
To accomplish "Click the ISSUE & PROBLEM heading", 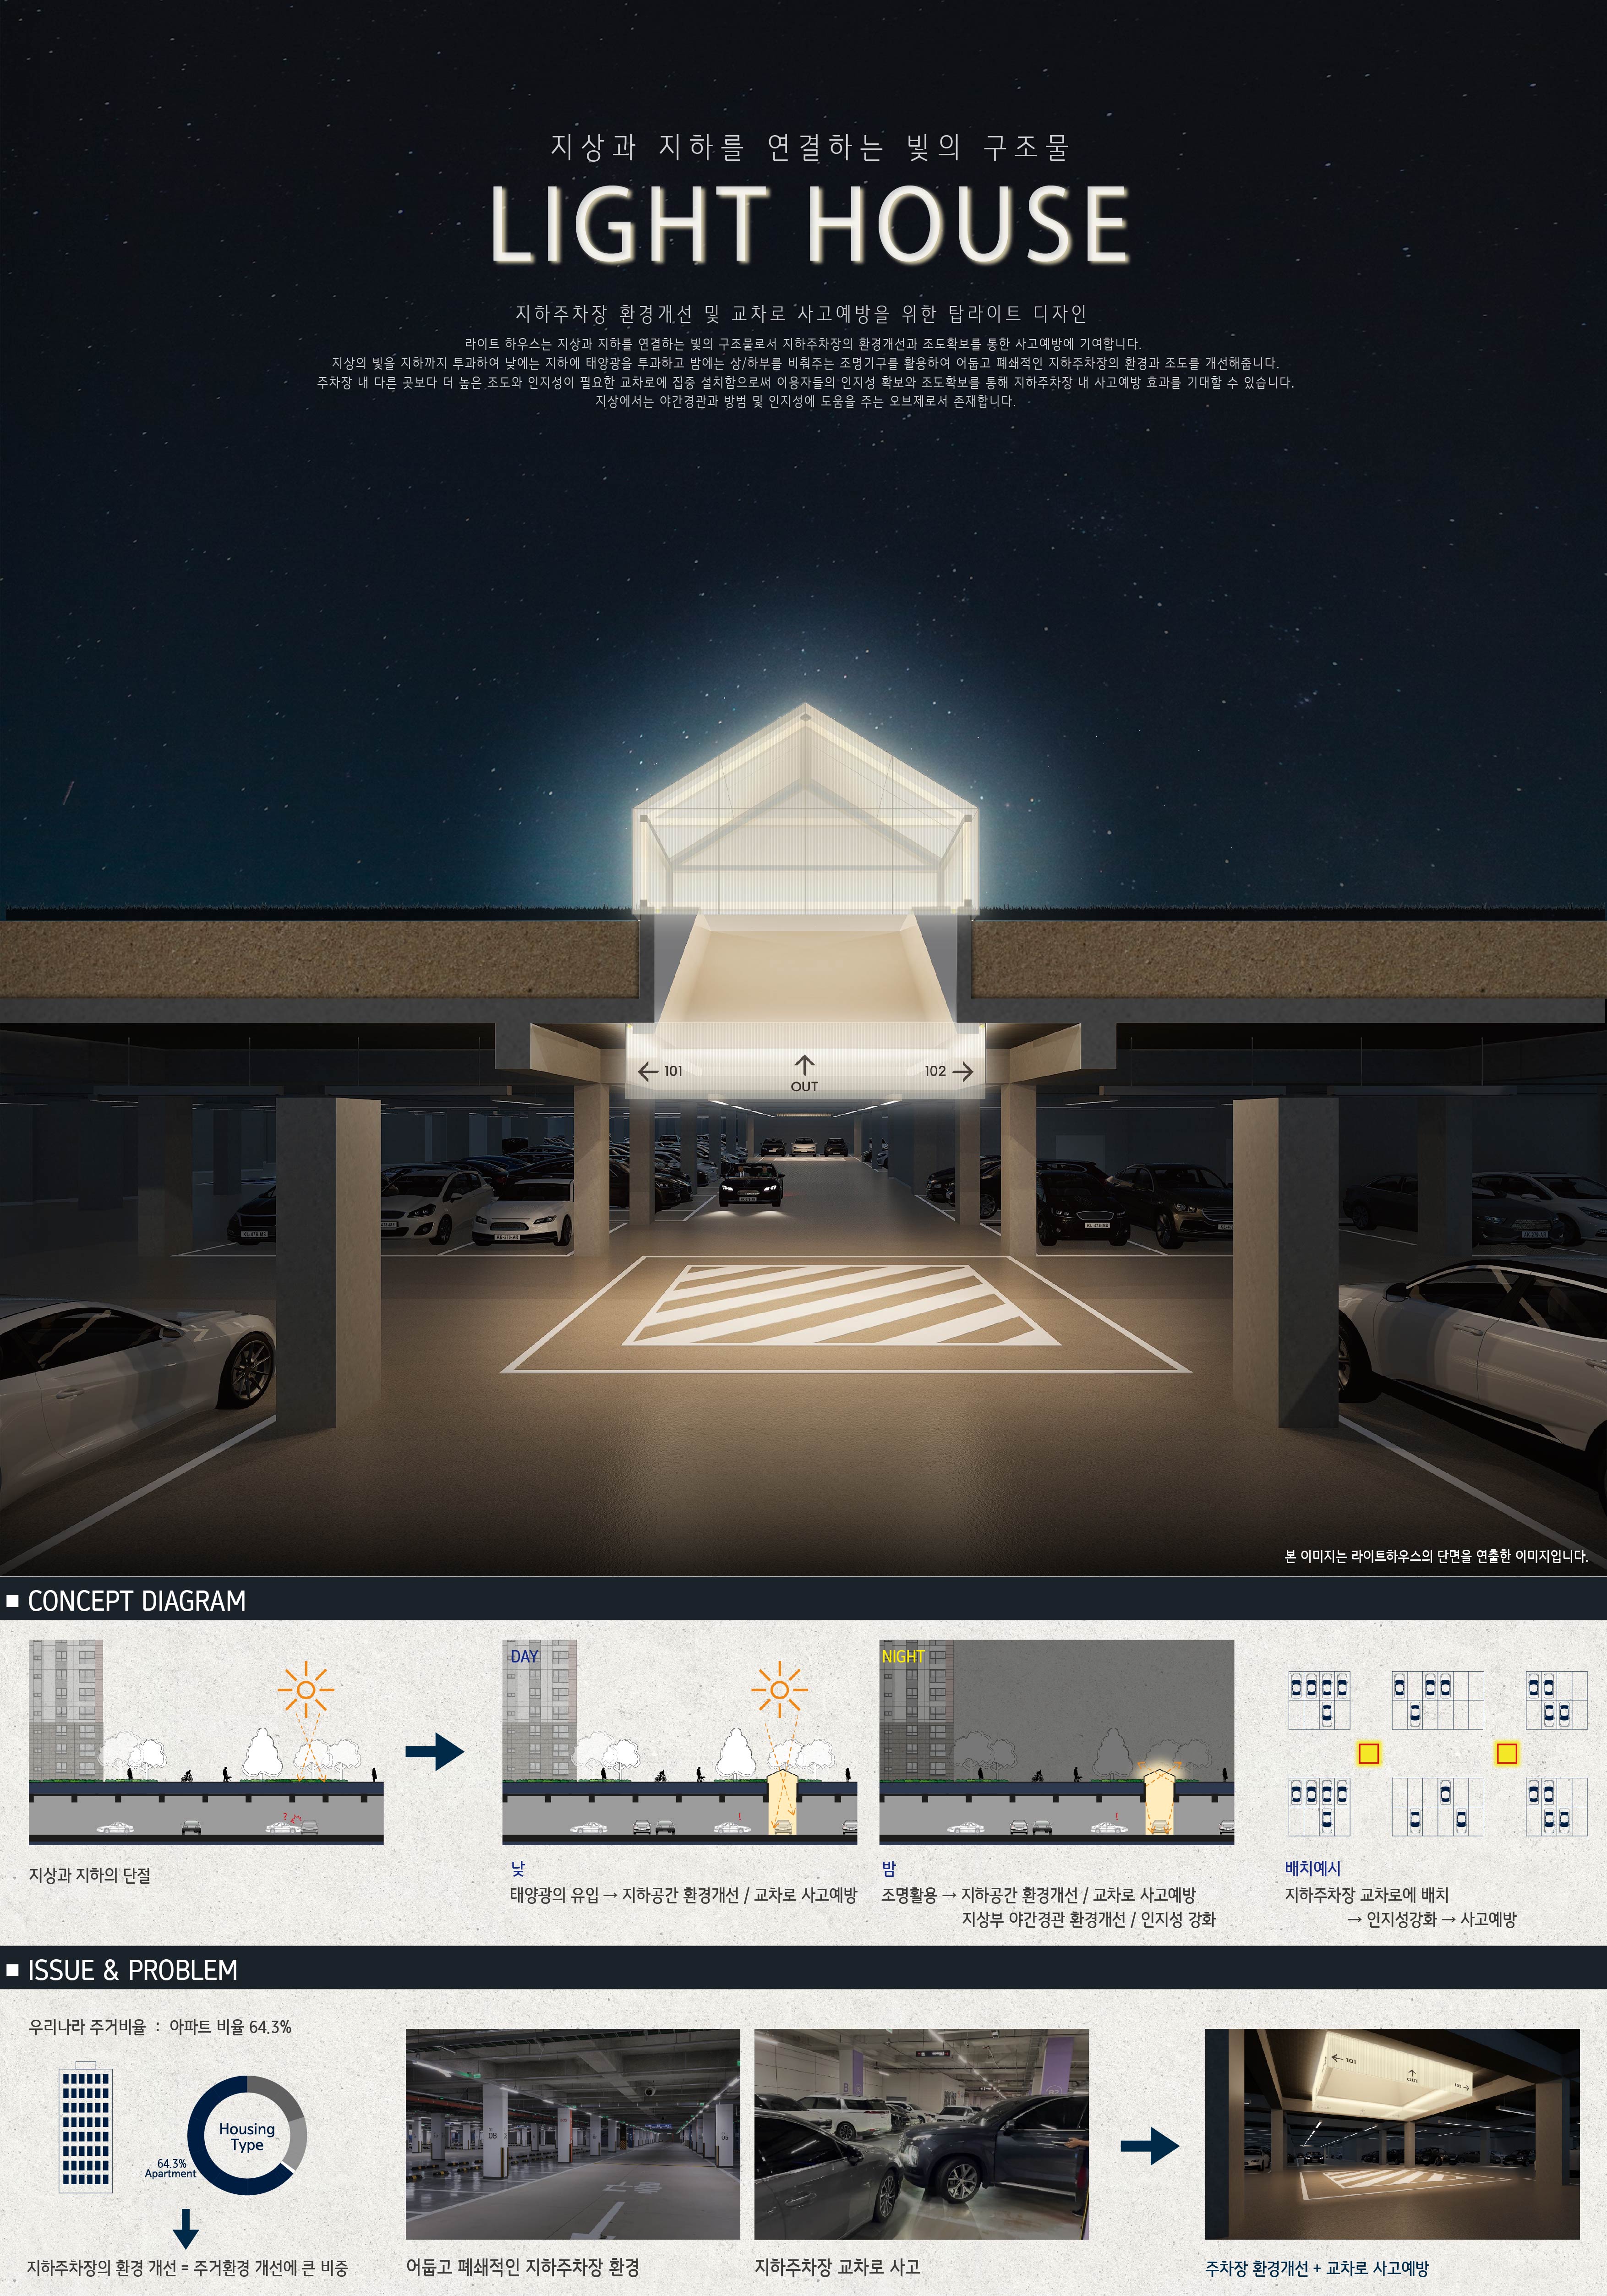I will pos(133,1970).
